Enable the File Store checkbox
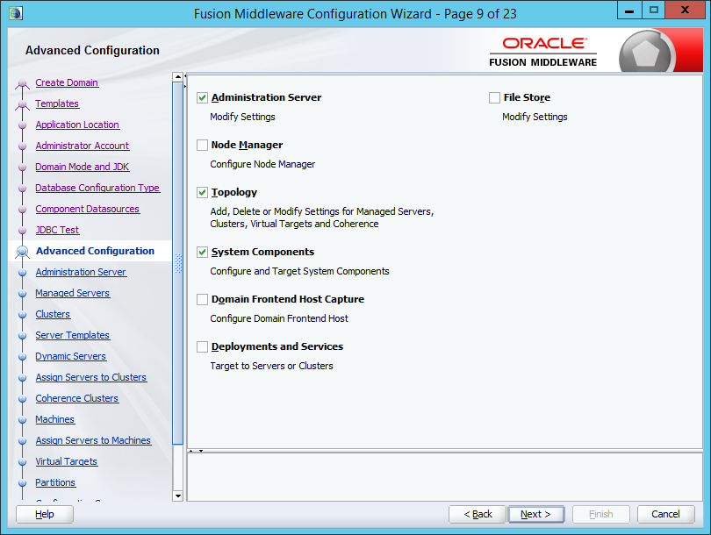Viewport: 711px width, 535px height. pyautogui.click(x=494, y=98)
